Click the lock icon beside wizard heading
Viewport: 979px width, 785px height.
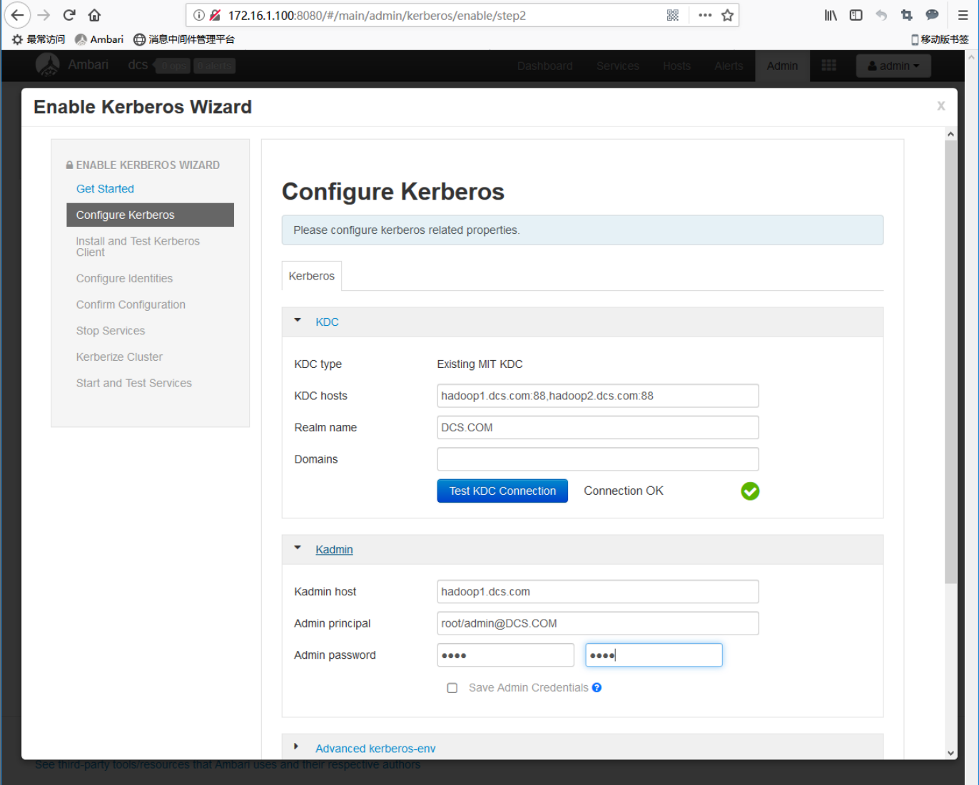coord(70,165)
